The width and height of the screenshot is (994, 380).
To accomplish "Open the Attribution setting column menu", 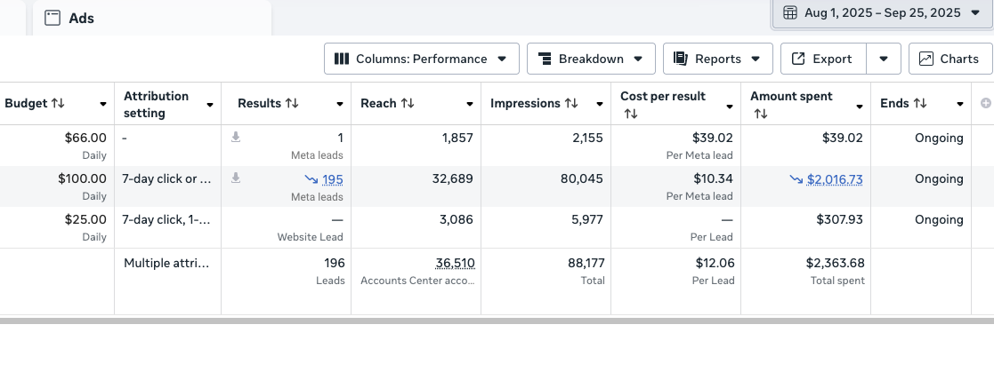I will point(210,105).
